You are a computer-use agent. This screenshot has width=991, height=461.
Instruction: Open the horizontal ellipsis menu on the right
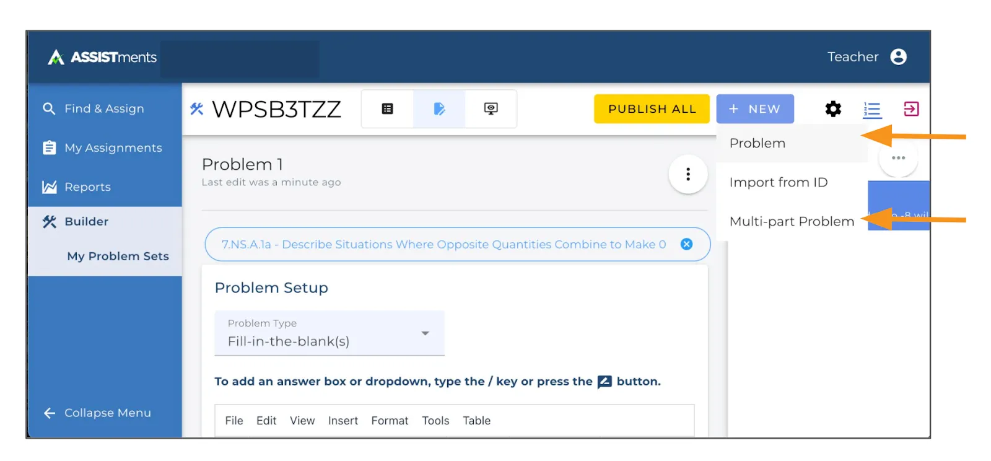coord(898,158)
